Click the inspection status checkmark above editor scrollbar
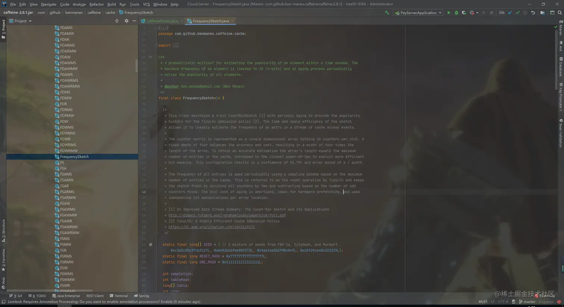 point(555,27)
